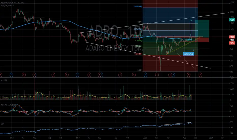Select the '37 bars, 57d' date range label

pyautogui.click(x=189, y=54)
